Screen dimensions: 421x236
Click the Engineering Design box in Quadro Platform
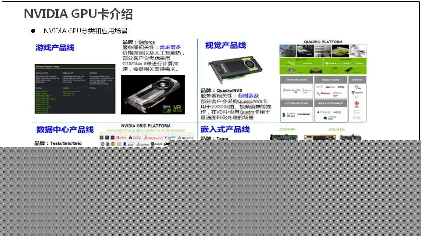pyautogui.click(x=296, y=87)
